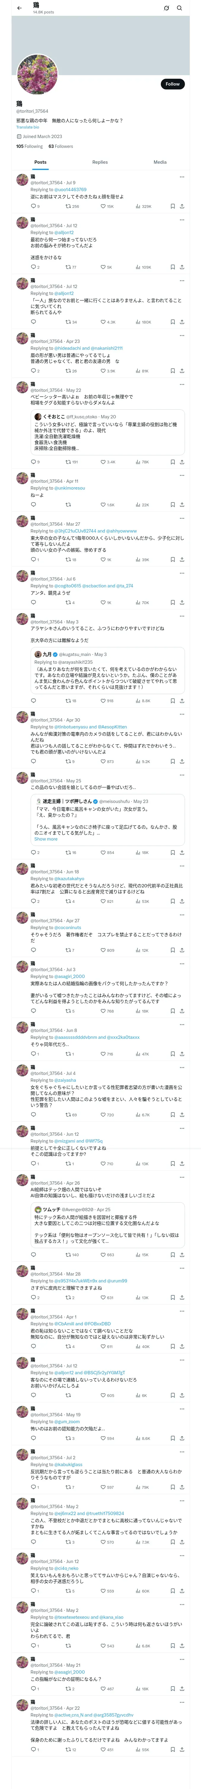Click the reply icon showing 9 on the Jul 9 tweet
This screenshot has width=201, height=1789.
33,206
